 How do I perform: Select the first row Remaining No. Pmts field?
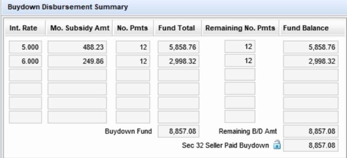coord(240,46)
